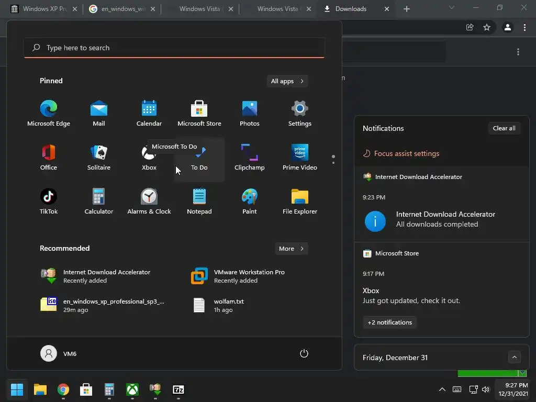
Task: Open the To Do app
Action: click(199, 160)
